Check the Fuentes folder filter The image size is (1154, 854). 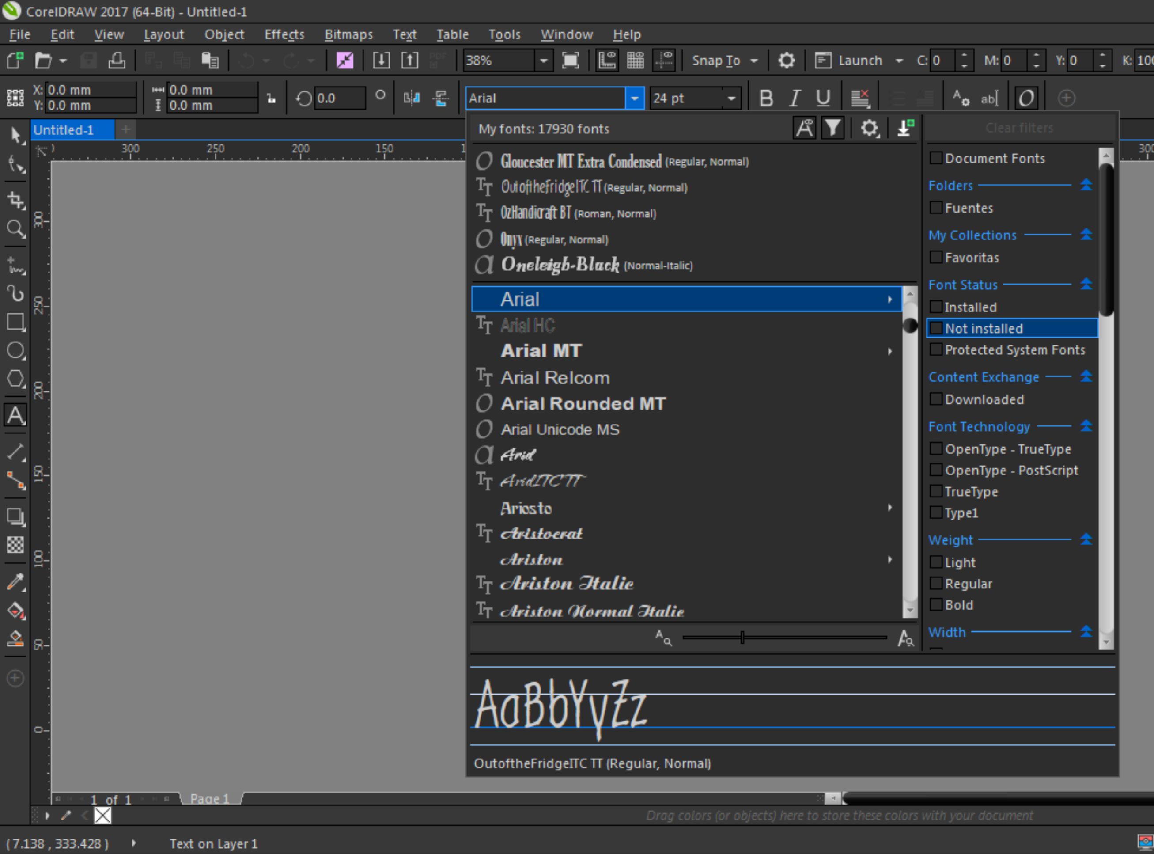coord(936,207)
